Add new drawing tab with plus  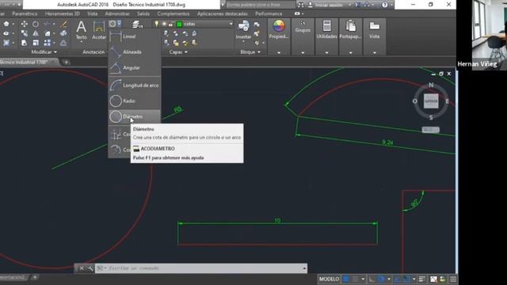tap(66, 62)
